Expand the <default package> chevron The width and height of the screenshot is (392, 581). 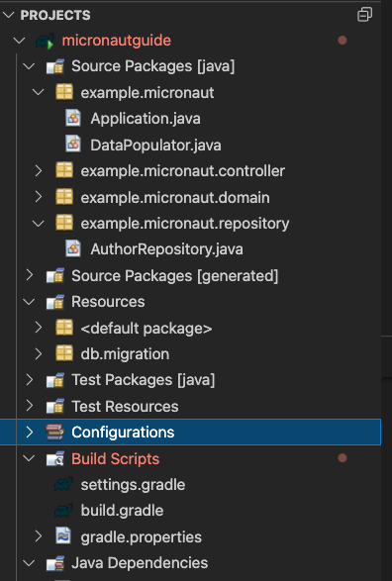click(39, 328)
